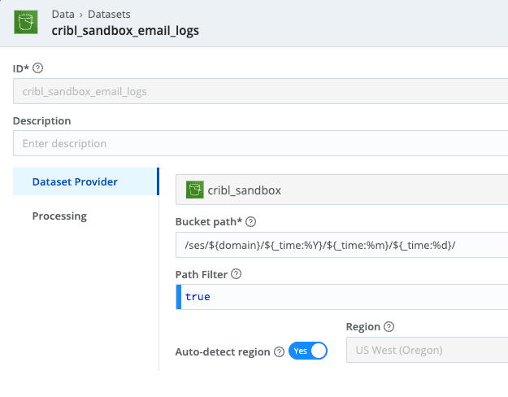
Task: Show Auto-detect region help info icon
Action: [279, 352]
